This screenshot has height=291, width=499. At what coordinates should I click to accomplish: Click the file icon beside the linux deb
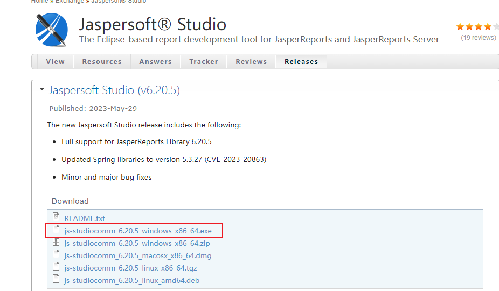[56, 279]
